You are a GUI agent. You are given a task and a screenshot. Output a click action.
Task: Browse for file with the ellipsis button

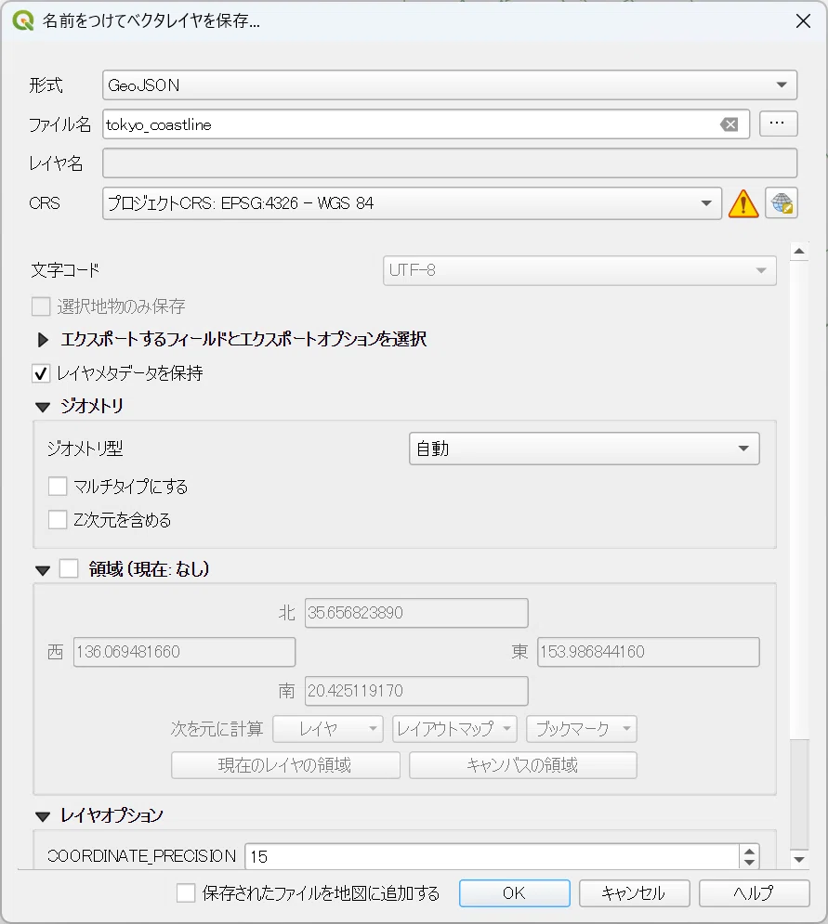coord(778,124)
